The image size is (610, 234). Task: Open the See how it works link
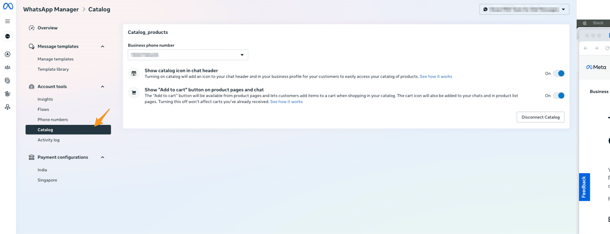tap(436, 76)
